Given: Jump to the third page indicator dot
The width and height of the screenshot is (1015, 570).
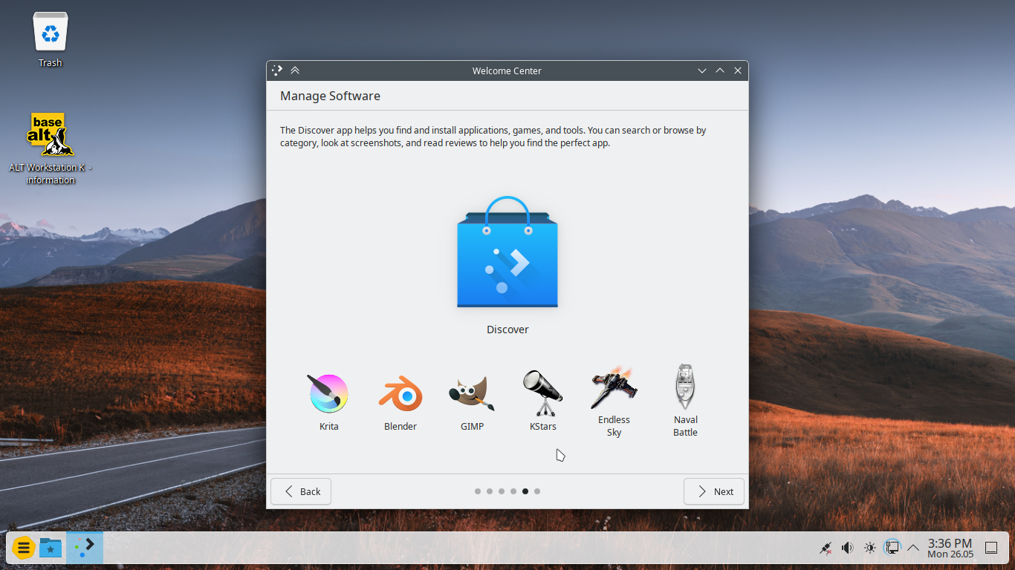Looking at the screenshot, I should pyautogui.click(x=502, y=491).
